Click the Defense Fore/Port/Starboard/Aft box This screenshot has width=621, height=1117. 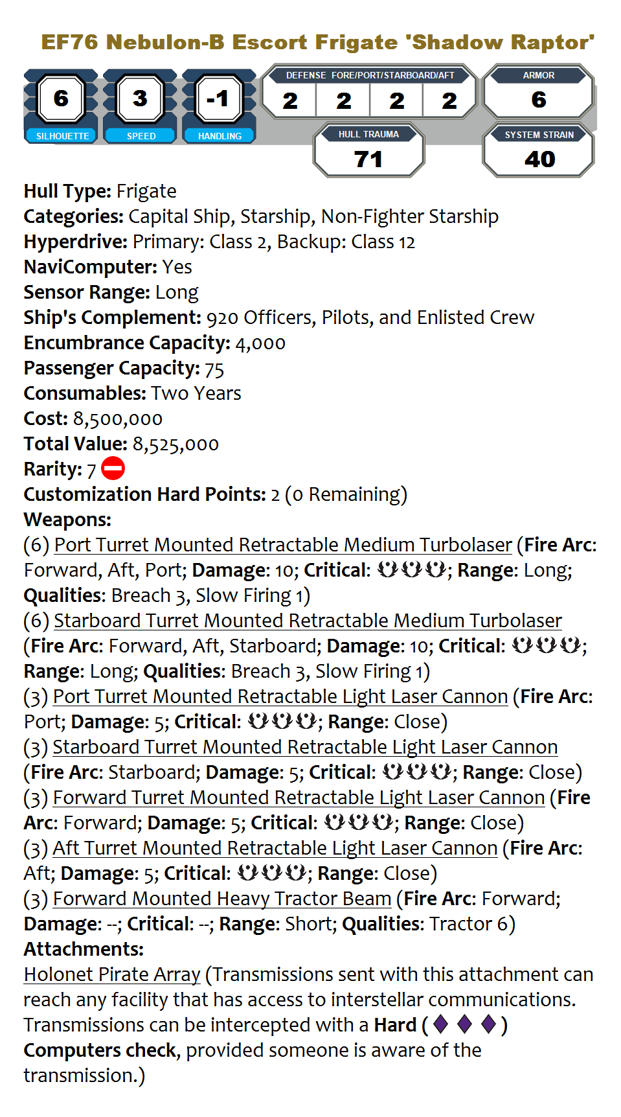pos(369,93)
